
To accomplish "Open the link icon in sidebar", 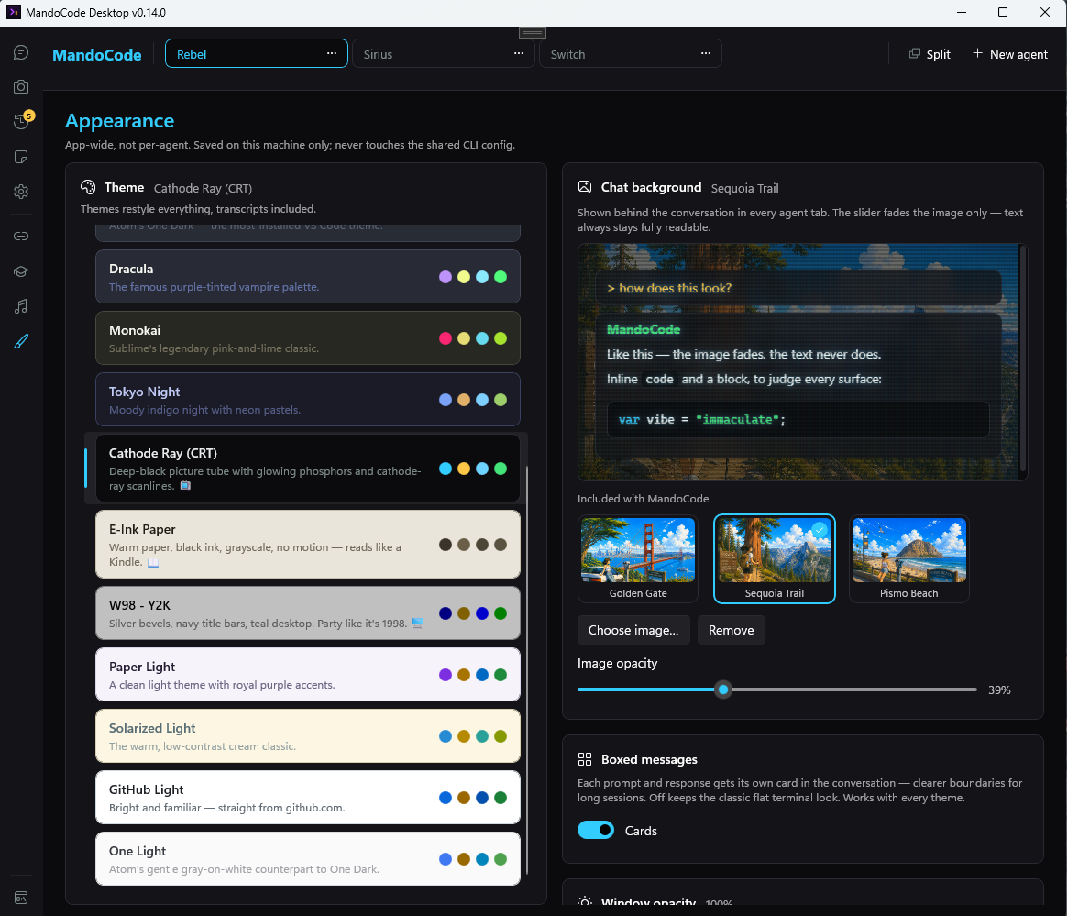I will coord(21,237).
